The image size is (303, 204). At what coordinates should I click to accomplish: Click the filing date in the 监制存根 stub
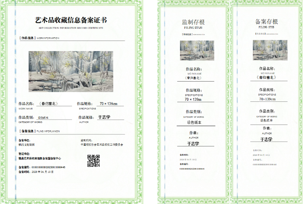pos(188,159)
